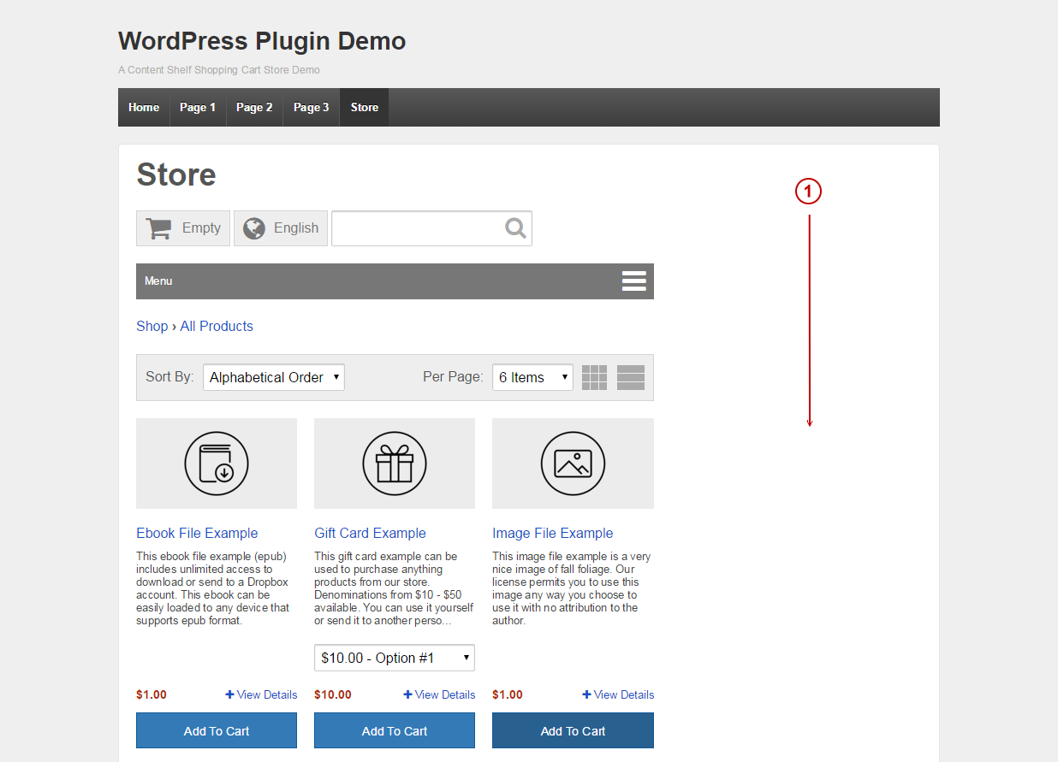
Task: View Details for the Image File Example
Action: point(618,694)
